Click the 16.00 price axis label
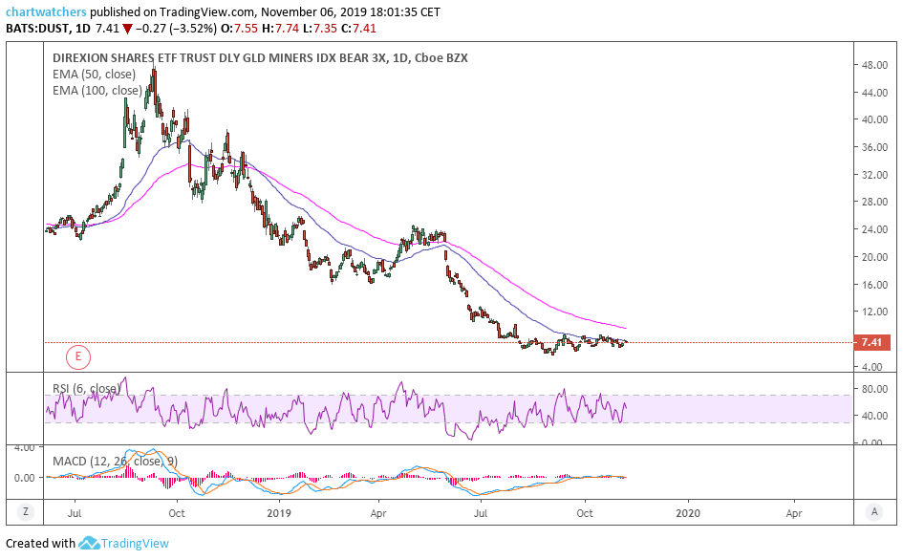The width and height of the screenshot is (903, 560). point(874,285)
